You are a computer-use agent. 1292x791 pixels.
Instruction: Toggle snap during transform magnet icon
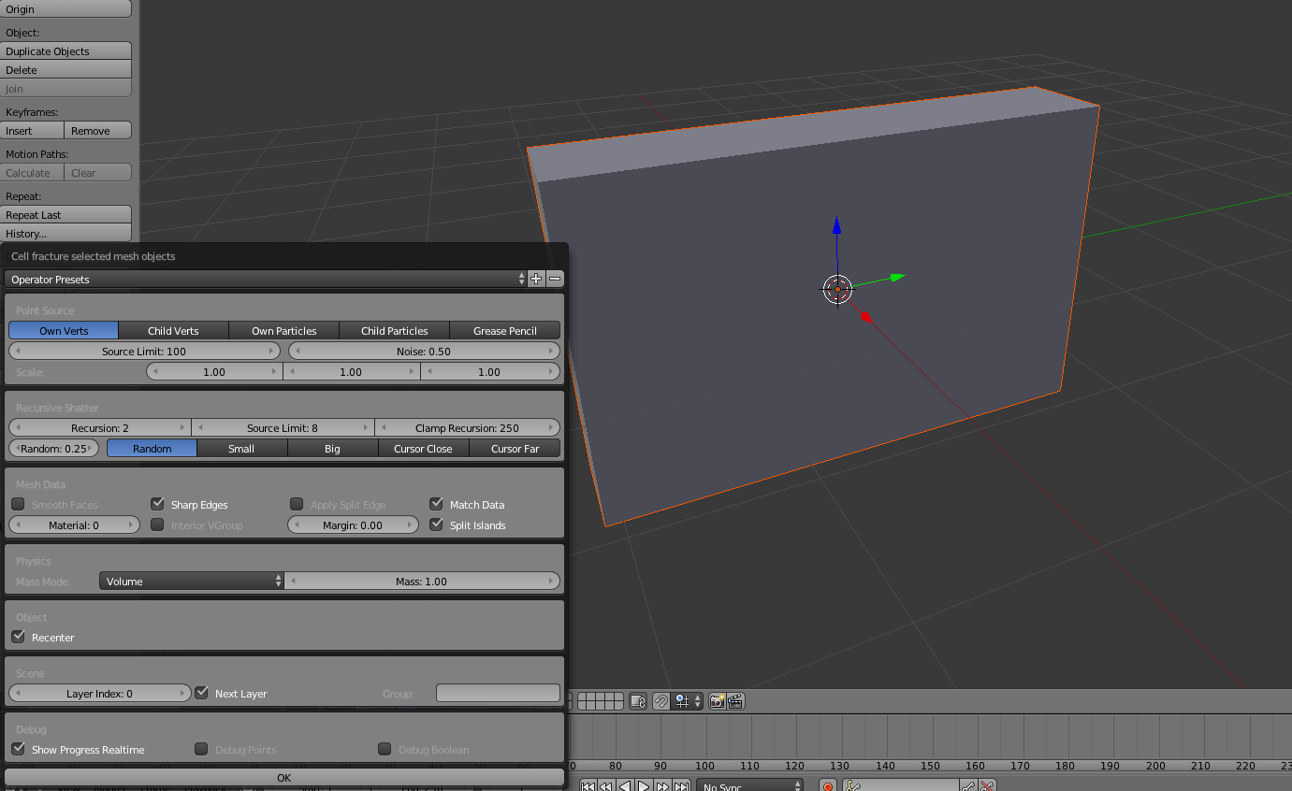click(x=661, y=701)
